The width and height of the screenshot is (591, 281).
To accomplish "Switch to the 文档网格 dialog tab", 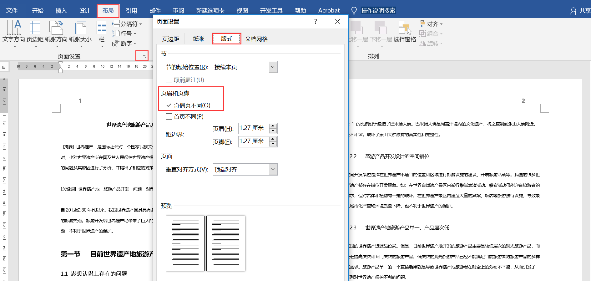I will [x=256, y=39].
